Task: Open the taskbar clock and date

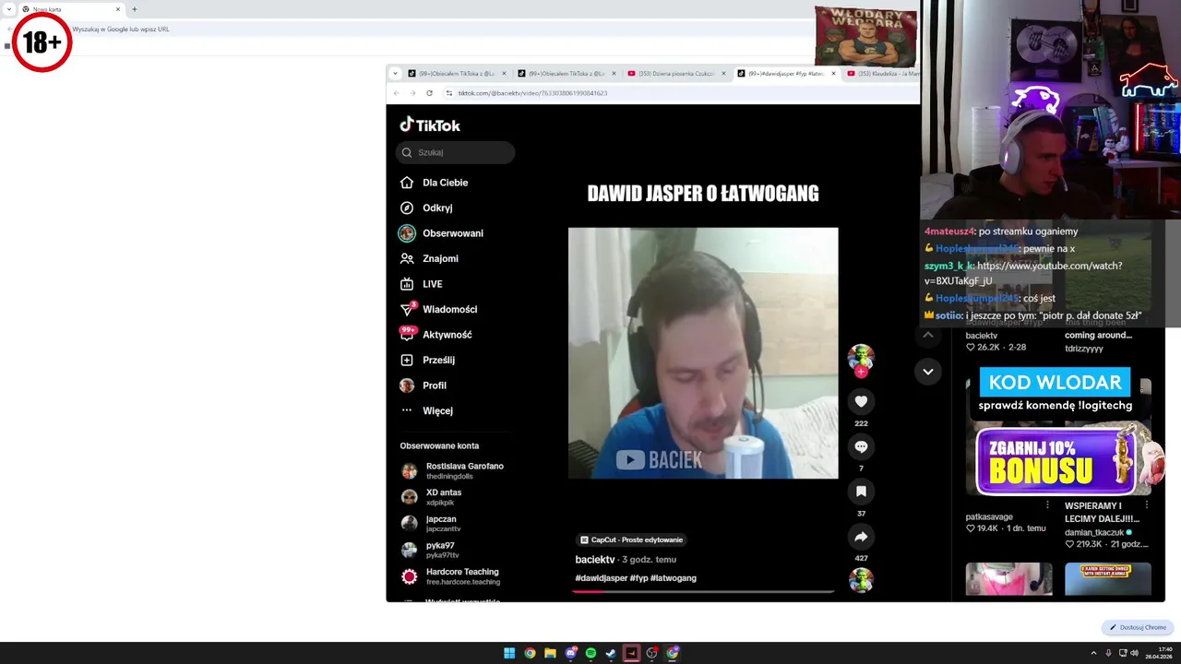Action: click(1158, 653)
